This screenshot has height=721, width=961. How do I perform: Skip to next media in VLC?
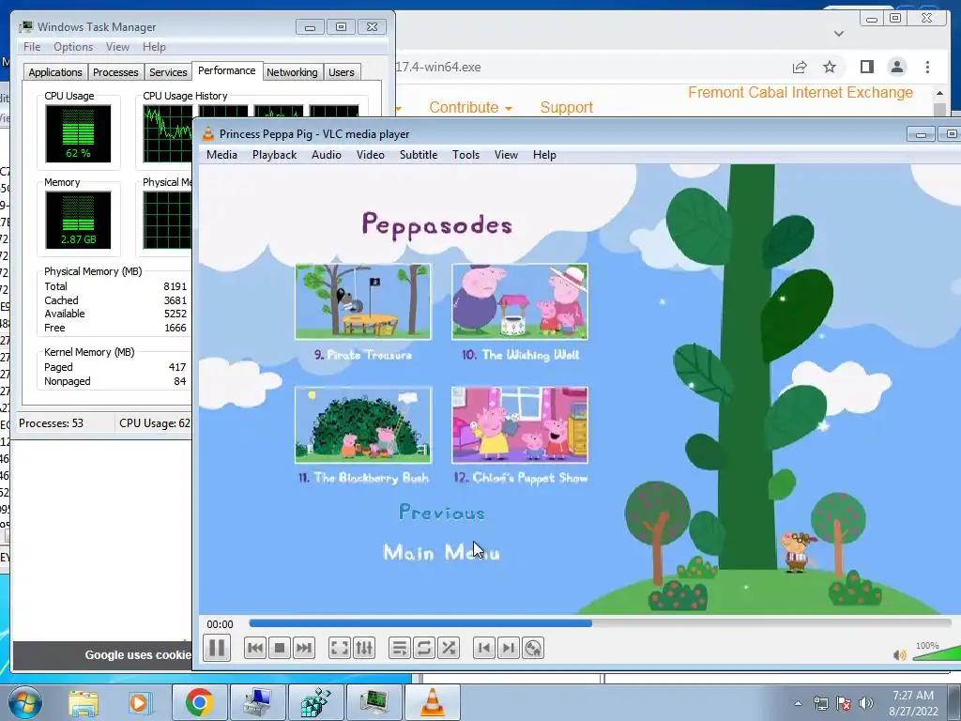[304, 648]
